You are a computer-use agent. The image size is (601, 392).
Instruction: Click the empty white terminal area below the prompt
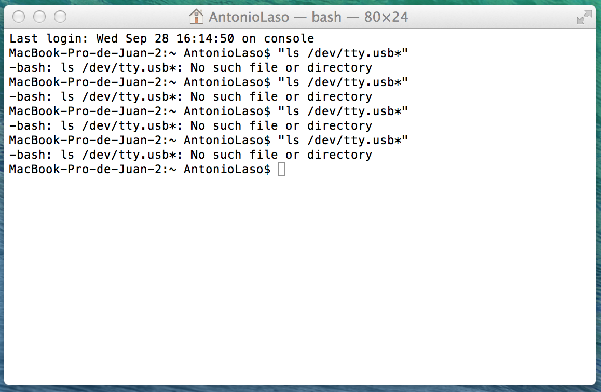(300, 279)
